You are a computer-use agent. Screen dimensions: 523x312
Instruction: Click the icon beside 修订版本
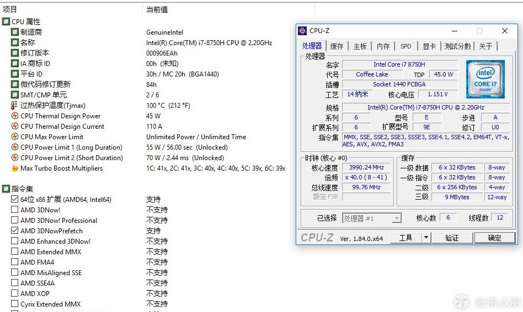(x=15, y=53)
